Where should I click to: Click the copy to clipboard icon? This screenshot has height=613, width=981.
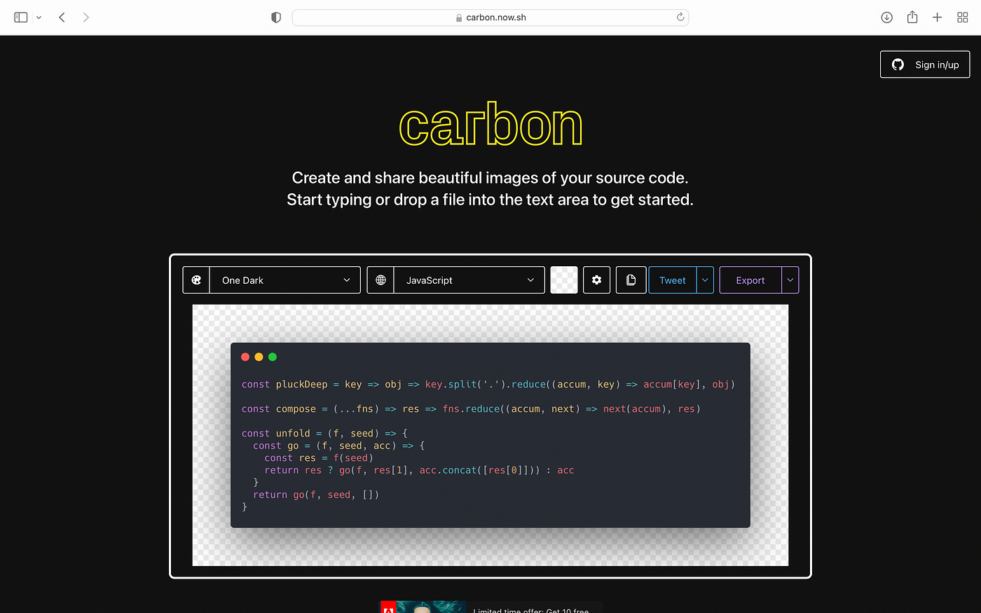tap(631, 280)
